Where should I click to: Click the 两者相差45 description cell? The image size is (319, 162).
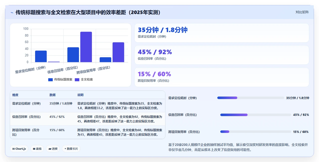click(120, 132)
